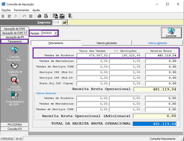Open Digitação de Valores in the sidebar
This screenshot has width=184, height=141.
click(15, 66)
